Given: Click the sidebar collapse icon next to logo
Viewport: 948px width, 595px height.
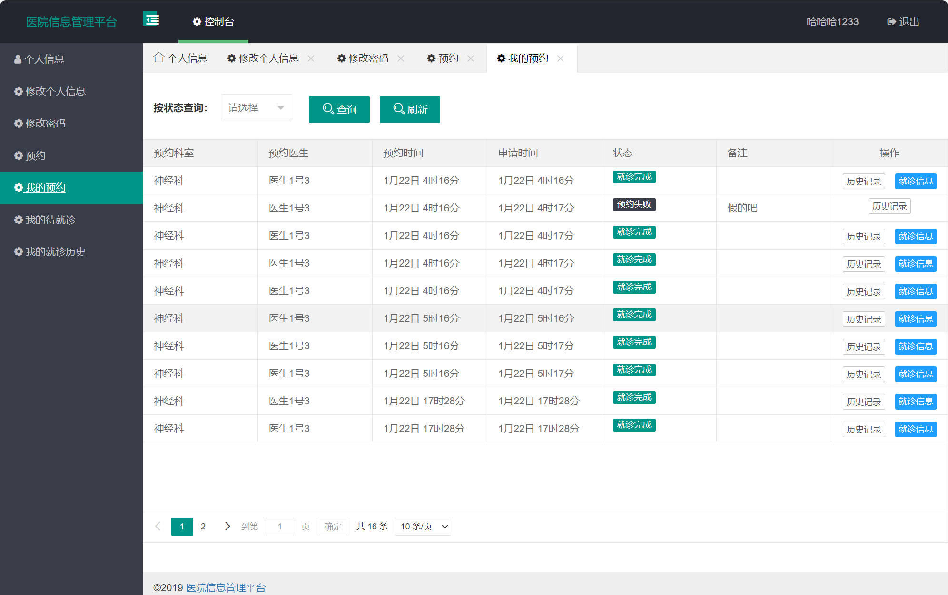Looking at the screenshot, I should (151, 20).
